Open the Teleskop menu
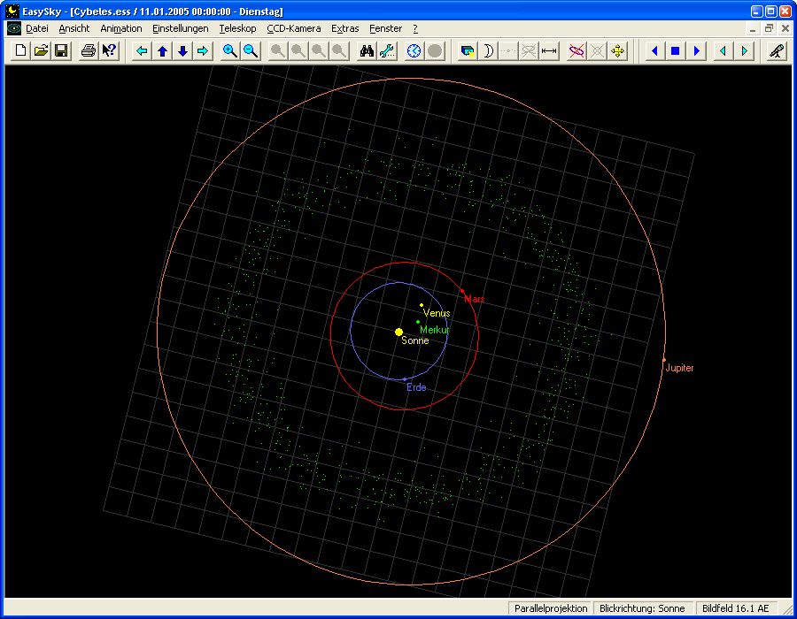Image resolution: width=797 pixels, height=619 pixels. pos(237,28)
